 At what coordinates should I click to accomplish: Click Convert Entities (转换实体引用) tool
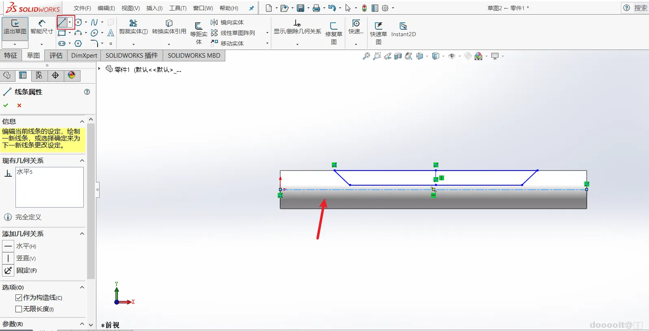pos(169,27)
